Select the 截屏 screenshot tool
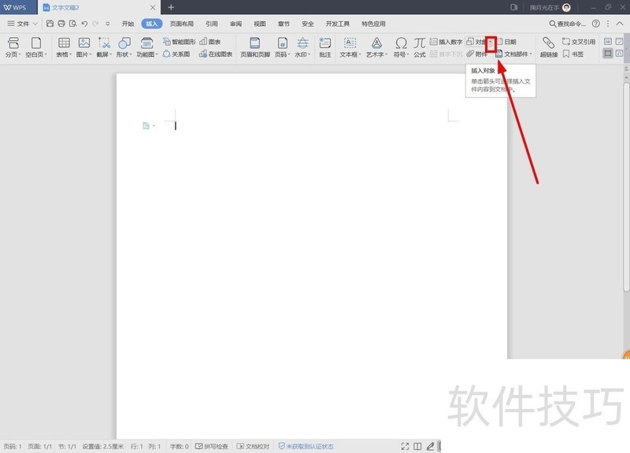 tap(104, 47)
